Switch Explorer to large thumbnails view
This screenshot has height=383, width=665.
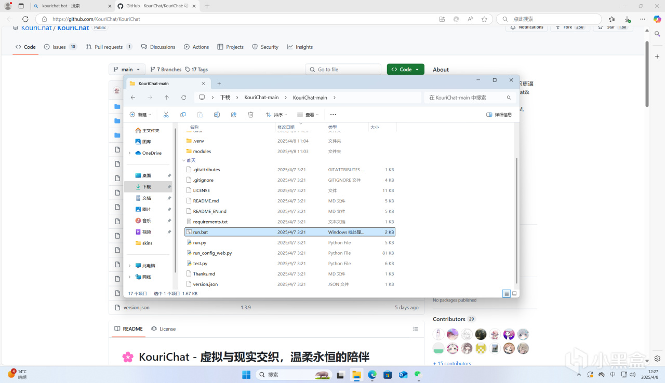click(x=514, y=293)
